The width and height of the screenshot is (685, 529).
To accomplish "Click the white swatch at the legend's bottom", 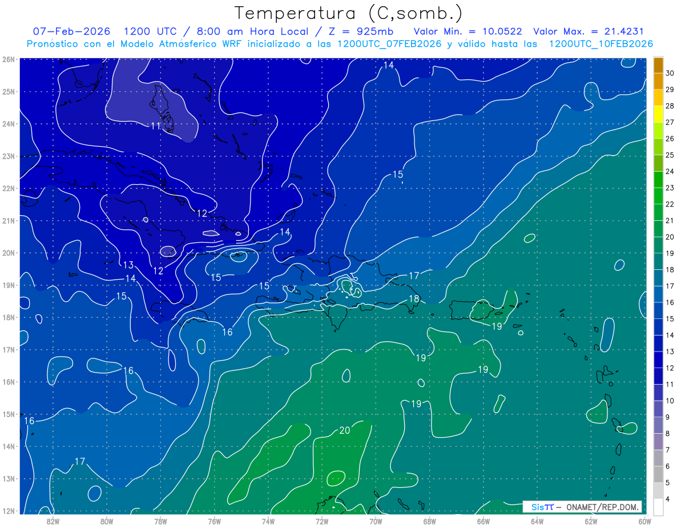I will point(658,506).
